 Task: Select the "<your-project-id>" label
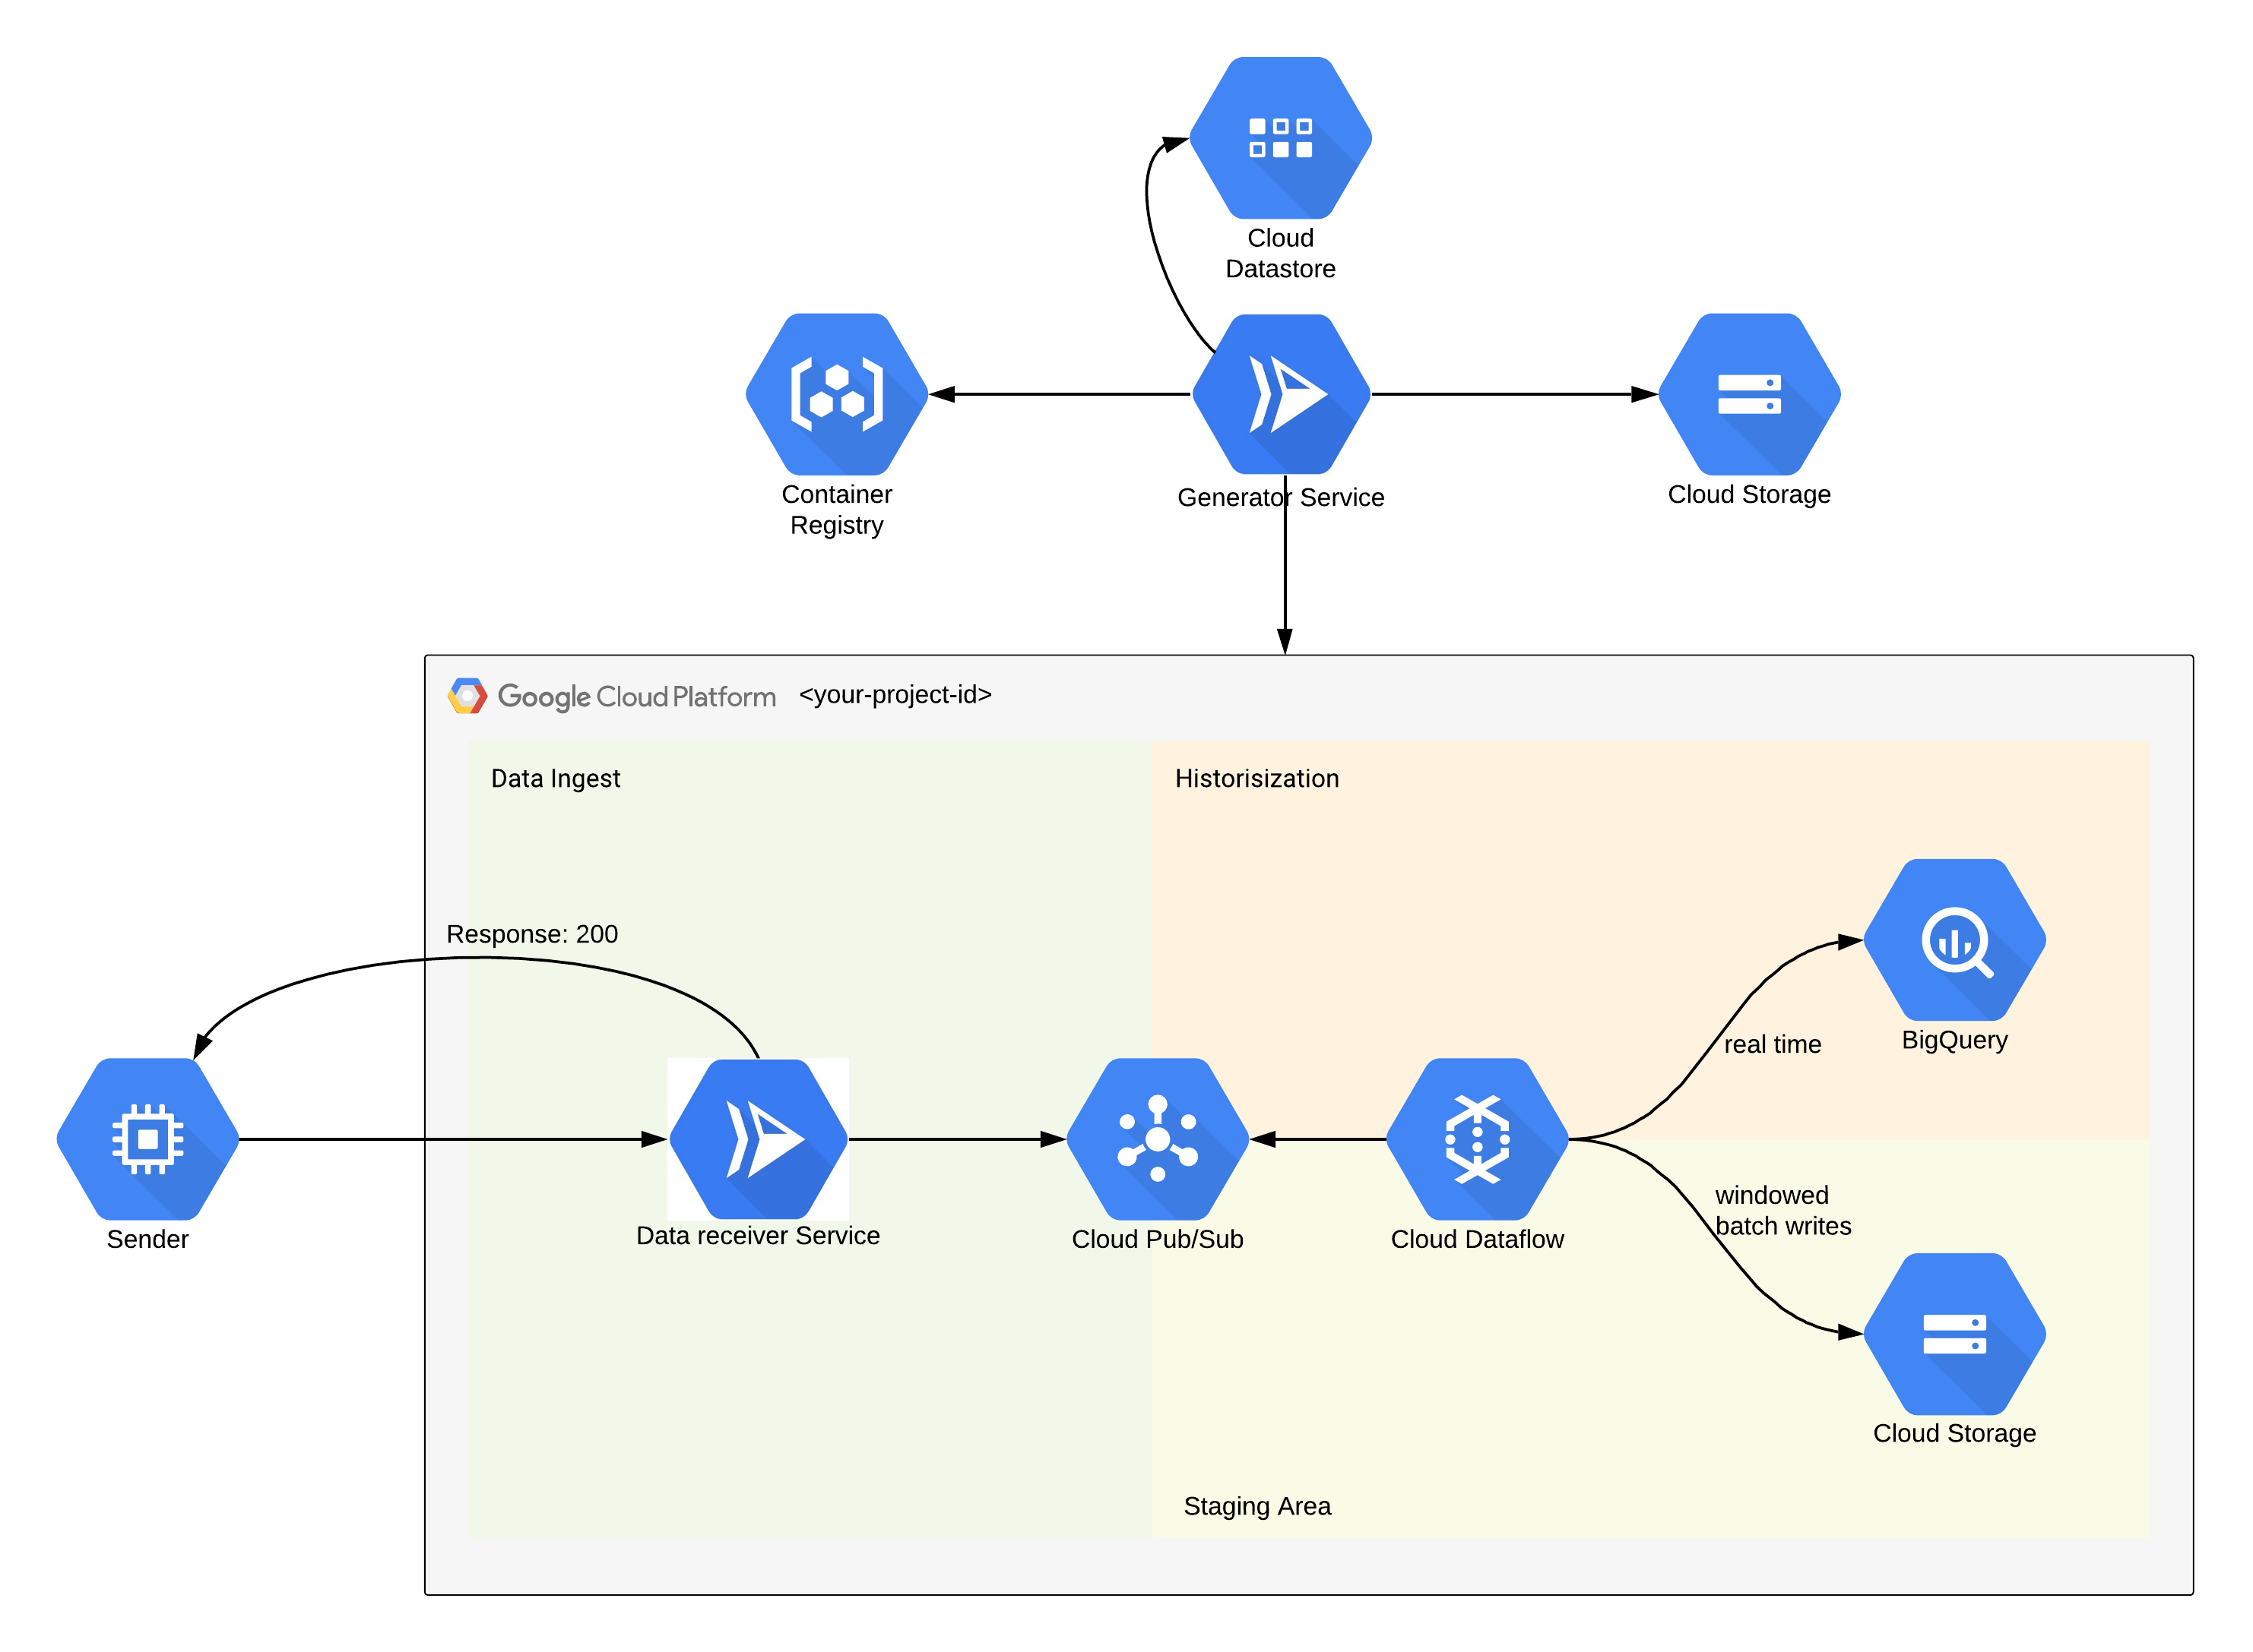pos(895,694)
